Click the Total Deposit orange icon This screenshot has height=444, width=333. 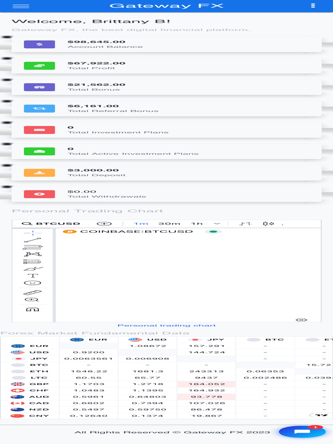coord(39,173)
